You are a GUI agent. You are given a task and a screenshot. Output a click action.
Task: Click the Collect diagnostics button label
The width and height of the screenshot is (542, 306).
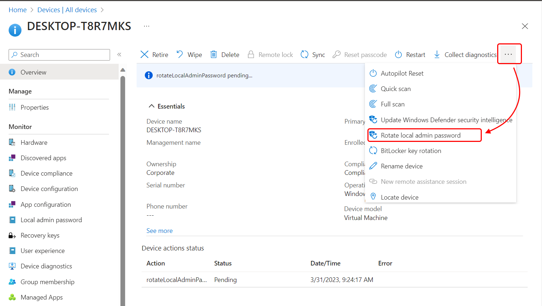pyautogui.click(x=471, y=54)
